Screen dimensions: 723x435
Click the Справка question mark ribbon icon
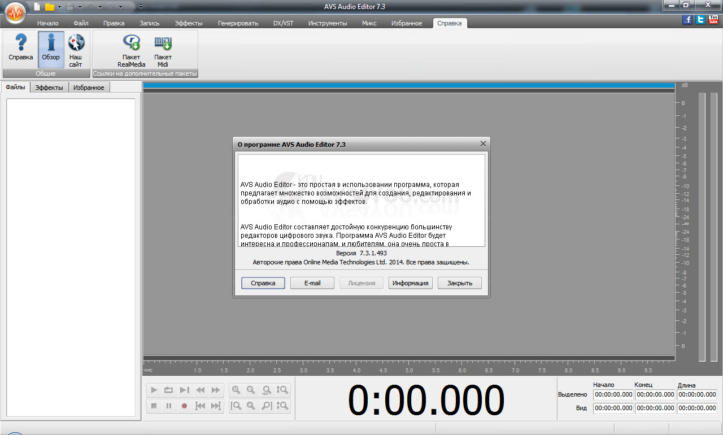(20, 50)
